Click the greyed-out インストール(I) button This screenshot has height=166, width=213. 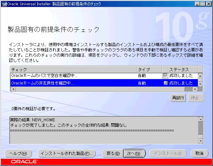pos(168,153)
